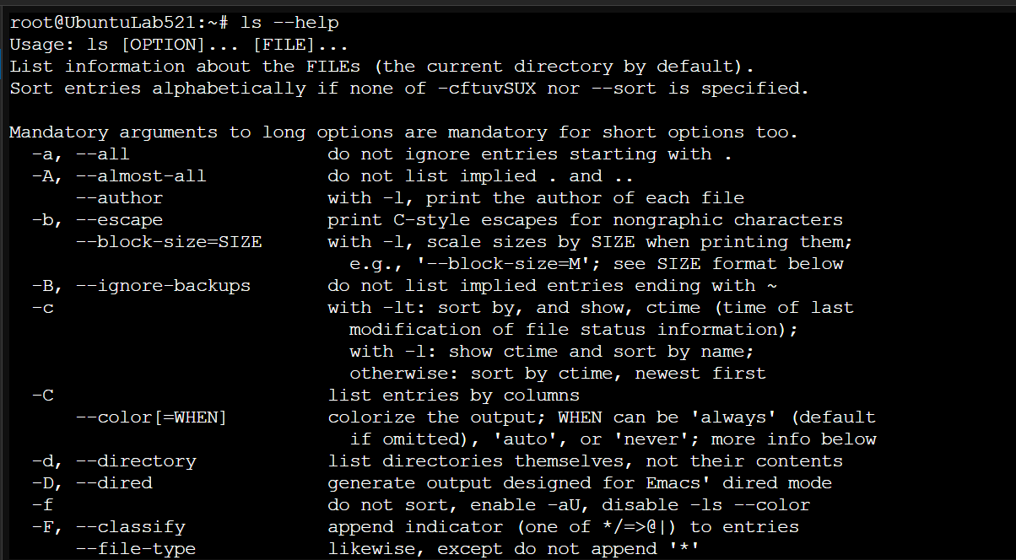Viewport: 1016px width, 560px height.
Task: Click the '--dired' option text
Action: 114,483
